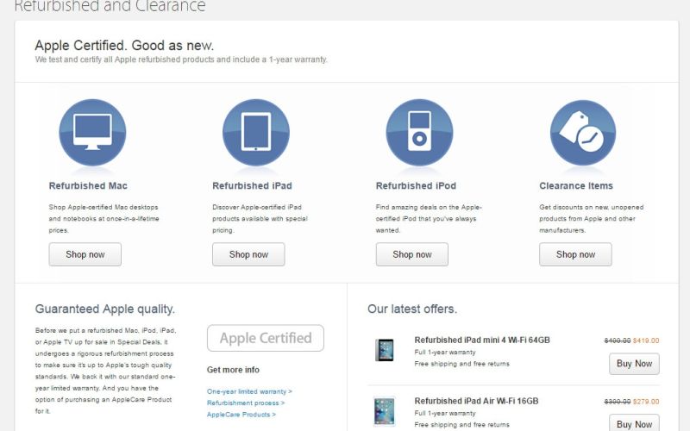Click the Refurbished iPod circular icon
Viewport: 690px width, 431px height.
point(419,132)
